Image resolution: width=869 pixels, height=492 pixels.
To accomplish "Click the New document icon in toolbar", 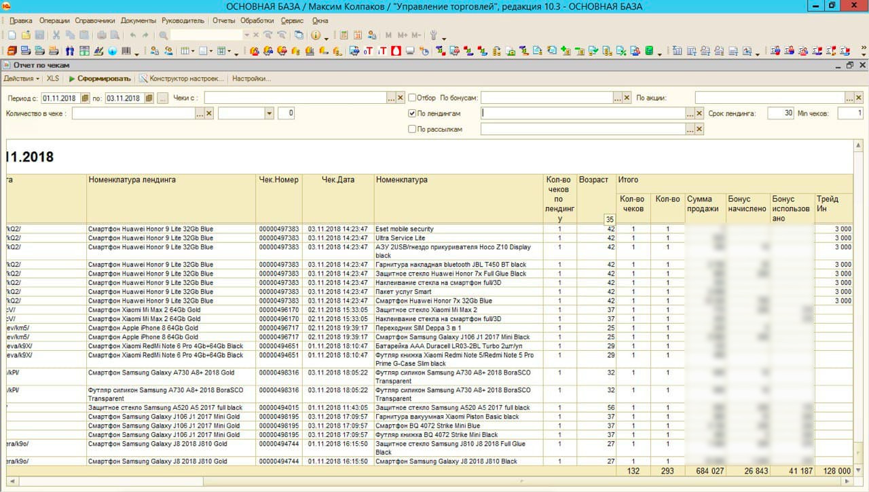I will [x=12, y=35].
